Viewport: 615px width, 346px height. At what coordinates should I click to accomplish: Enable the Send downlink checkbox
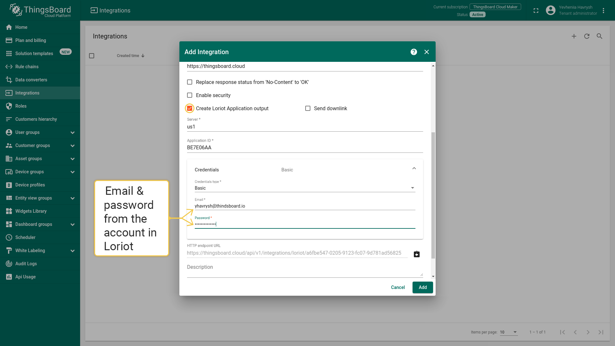308,108
